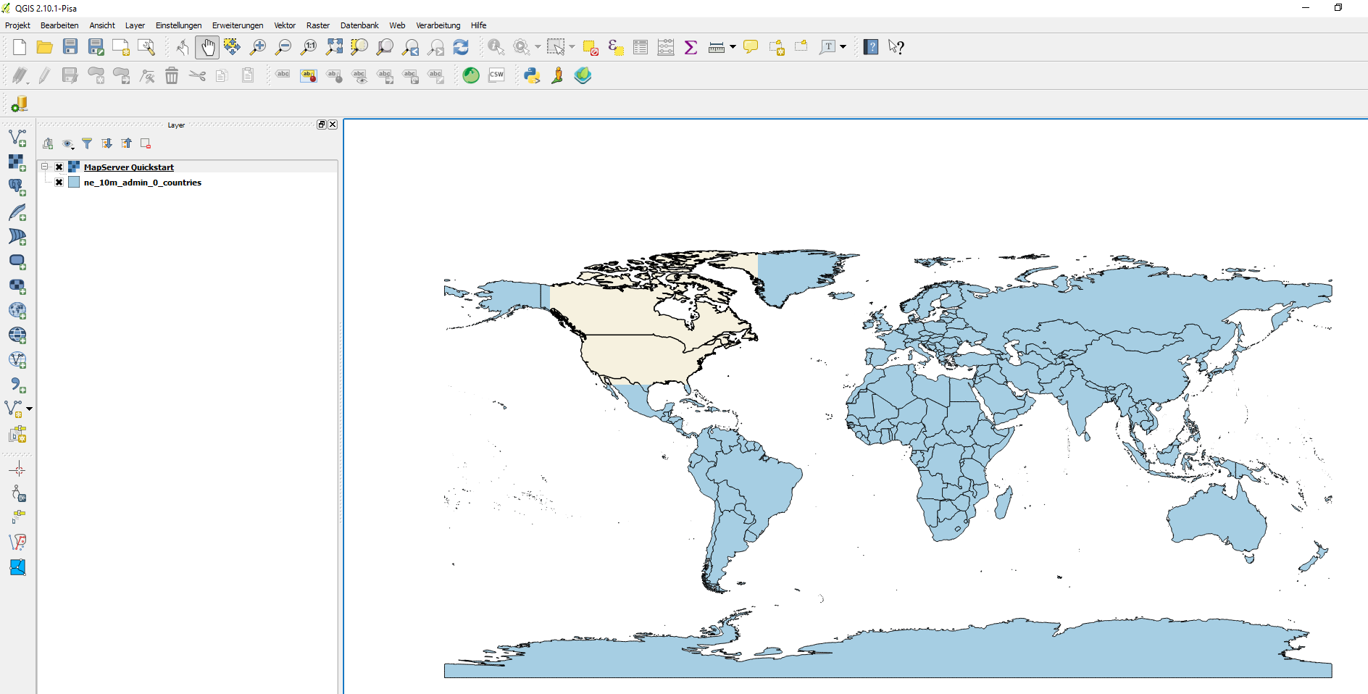Add PostGIS layer elephant icon
This screenshot has height=694, width=1368.
[17, 187]
